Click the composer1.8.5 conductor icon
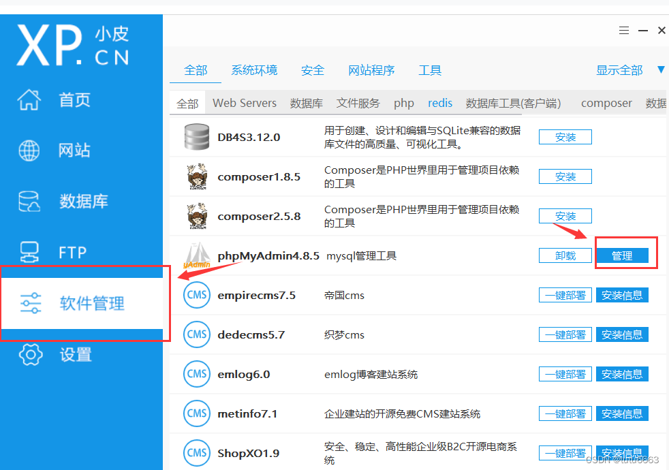This screenshot has width=669, height=470. pyautogui.click(x=197, y=176)
